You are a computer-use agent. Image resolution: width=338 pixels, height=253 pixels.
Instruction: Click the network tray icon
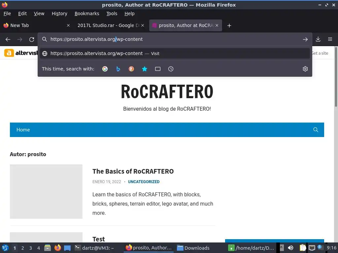click(x=312, y=248)
